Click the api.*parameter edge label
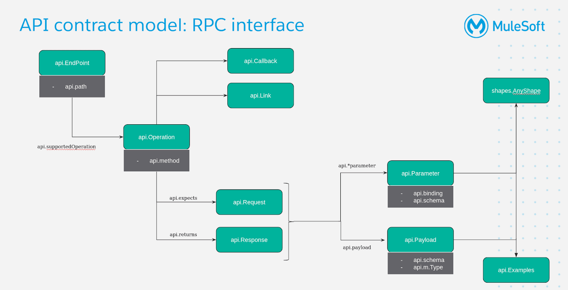 (357, 165)
